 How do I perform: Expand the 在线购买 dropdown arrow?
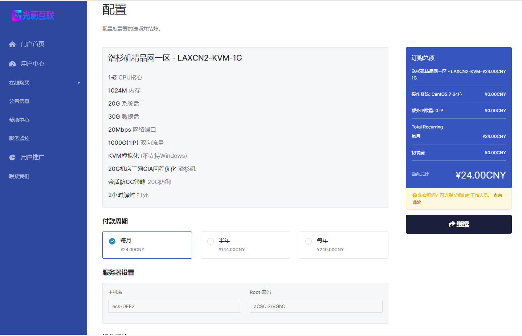pos(79,83)
